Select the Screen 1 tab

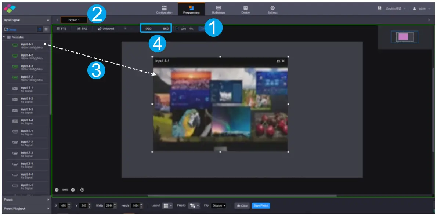(x=74, y=20)
